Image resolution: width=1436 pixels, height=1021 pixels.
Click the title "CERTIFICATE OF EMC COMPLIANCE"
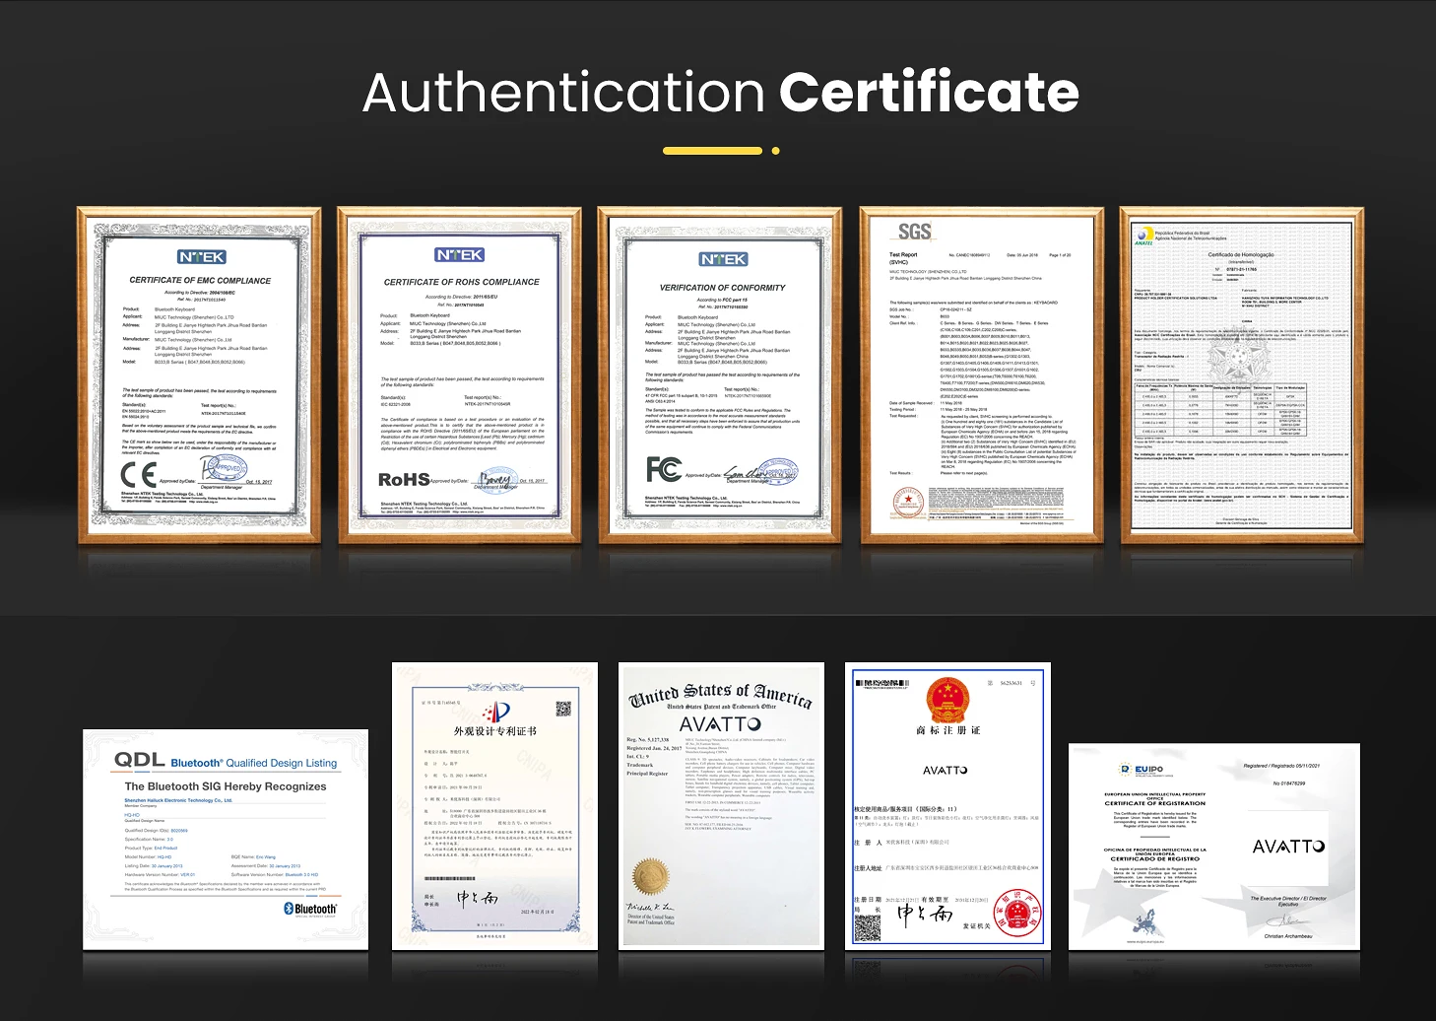200,281
